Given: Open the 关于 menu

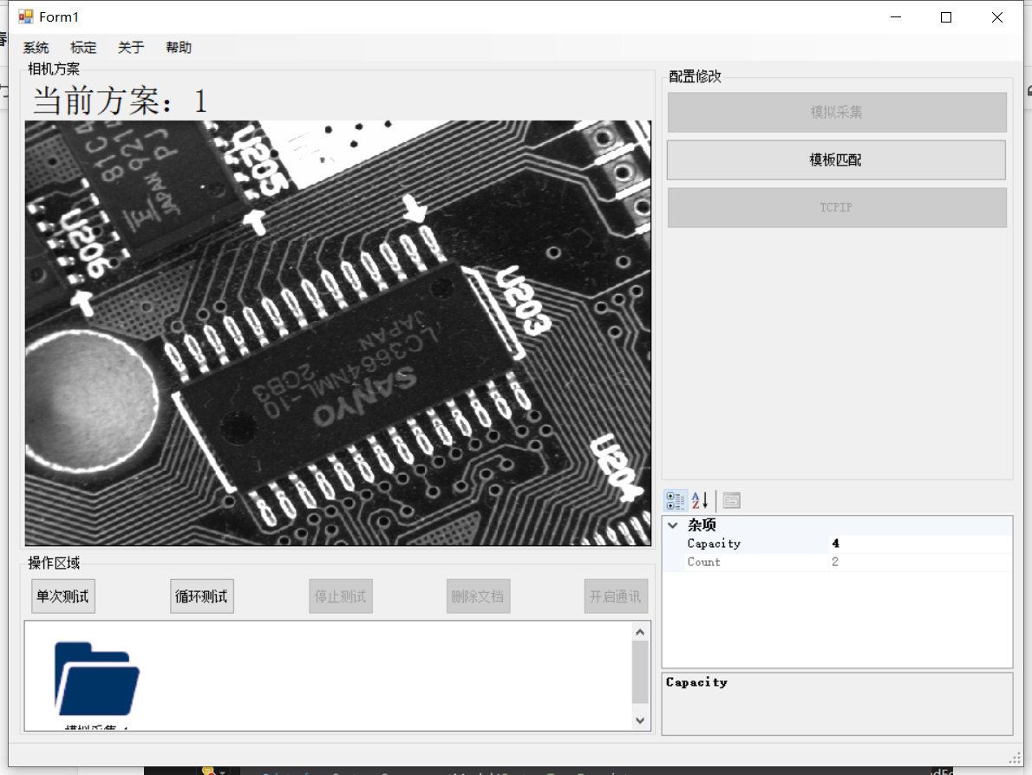Looking at the screenshot, I should [x=131, y=48].
